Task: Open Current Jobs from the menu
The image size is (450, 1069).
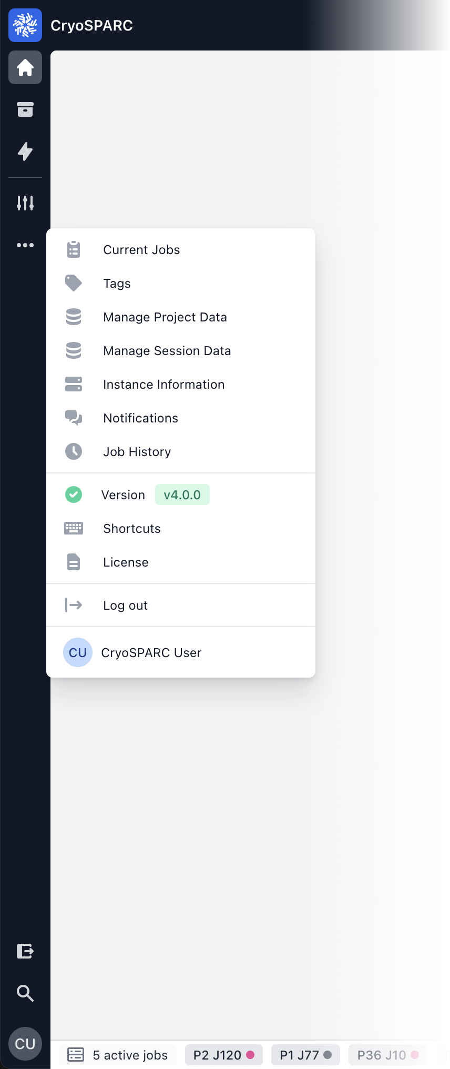Action: [141, 250]
